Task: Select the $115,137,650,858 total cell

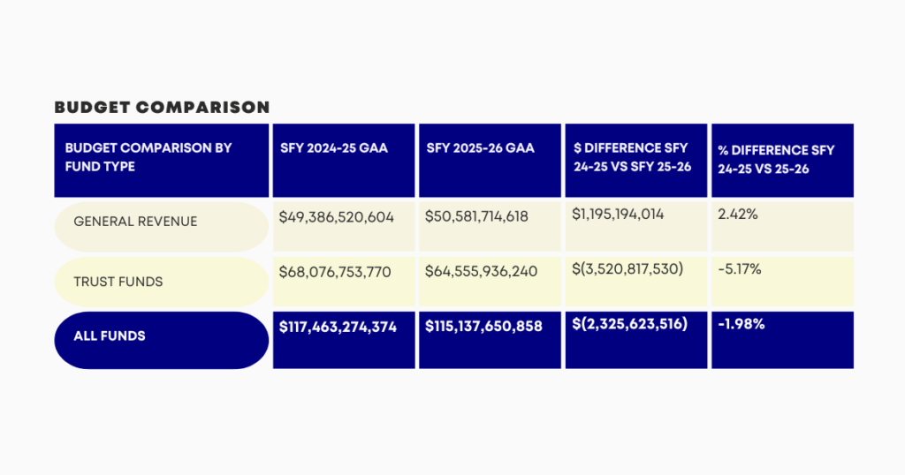Action: [x=490, y=340]
